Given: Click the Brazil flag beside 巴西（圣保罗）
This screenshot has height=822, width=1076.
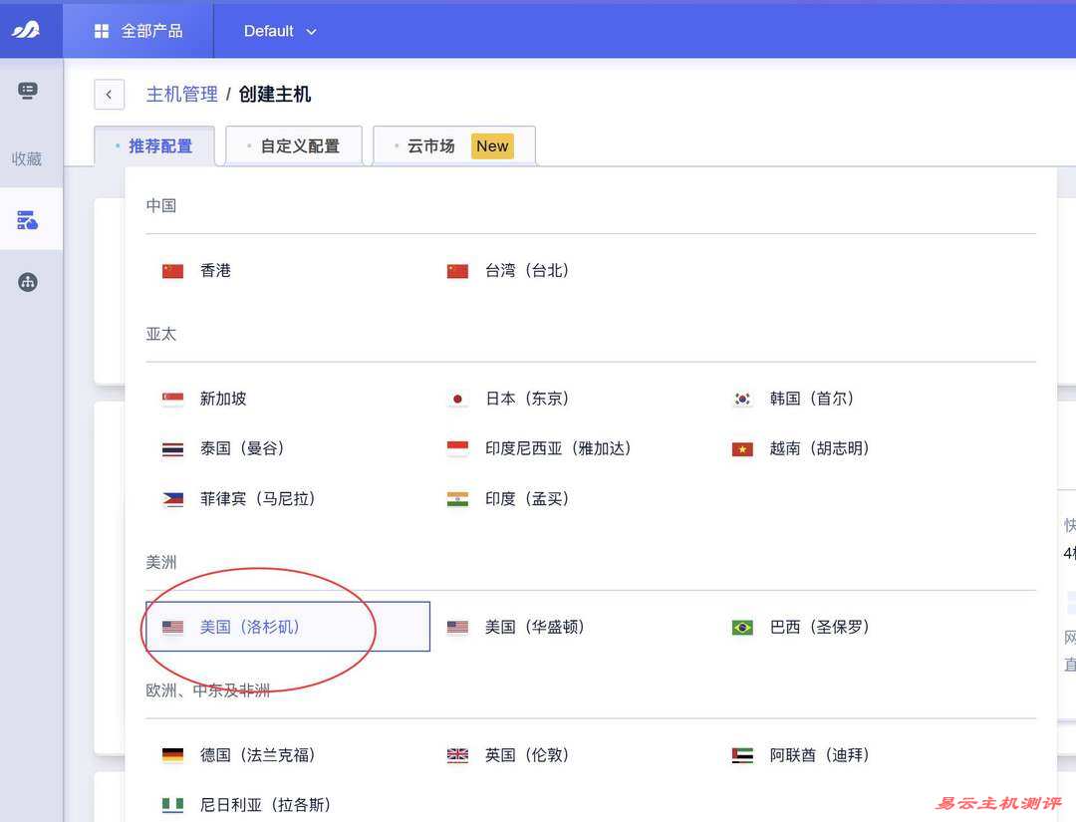Looking at the screenshot, I should click(741, 627).
